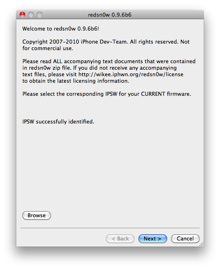Click the 'latest licensing information' line
Image resolution: width=220 pixels, height=269 pixels.
click(76, 81)
